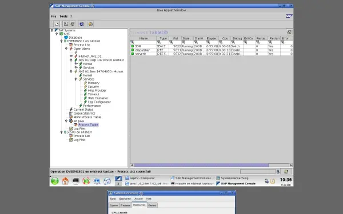343x214 pixels.
Task: Switch to Prozesse tab in Systemüberwachung window
Action: [x=126, y=205]
